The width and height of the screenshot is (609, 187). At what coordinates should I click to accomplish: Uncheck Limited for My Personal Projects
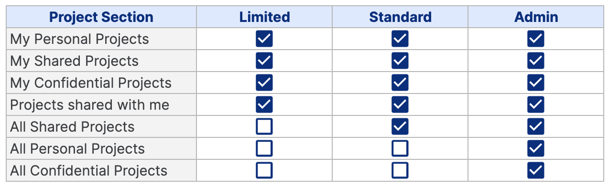point(264,39)
